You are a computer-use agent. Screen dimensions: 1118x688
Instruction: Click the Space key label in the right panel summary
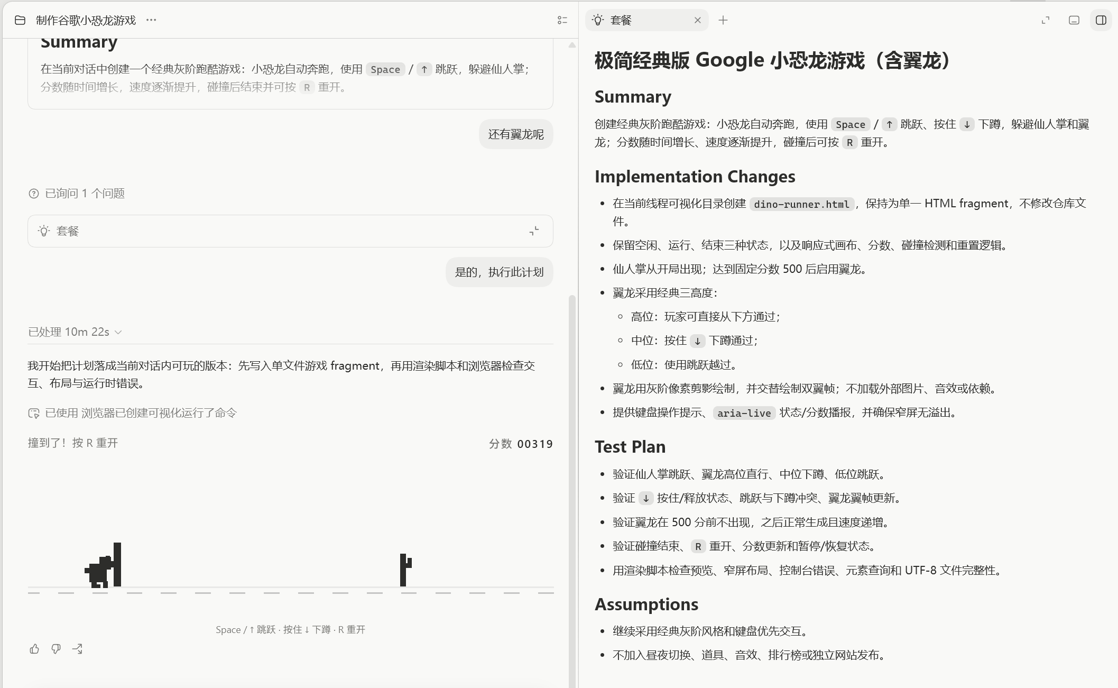coord(850,124)
